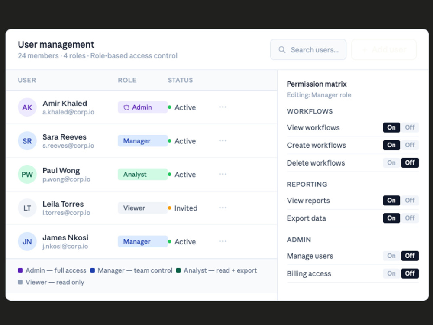This screenshot has height=325, width=433.
Task: Enable Billing access with On
Action: click(x=391, y=273)
